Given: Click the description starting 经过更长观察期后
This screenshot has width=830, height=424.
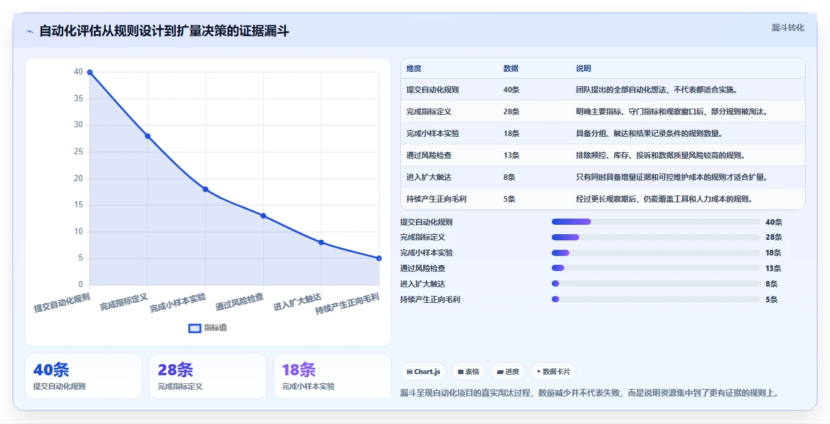Looking at the screenshot, I should click(664, 199).
